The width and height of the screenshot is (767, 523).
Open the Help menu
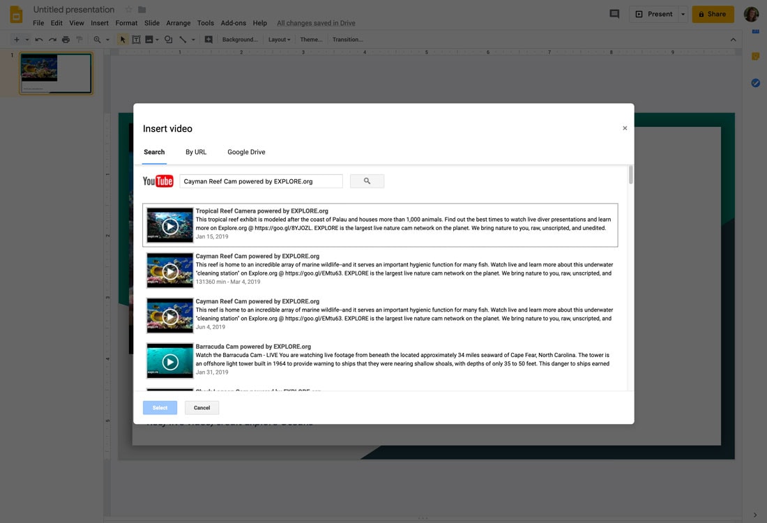(x=260, y=23)
